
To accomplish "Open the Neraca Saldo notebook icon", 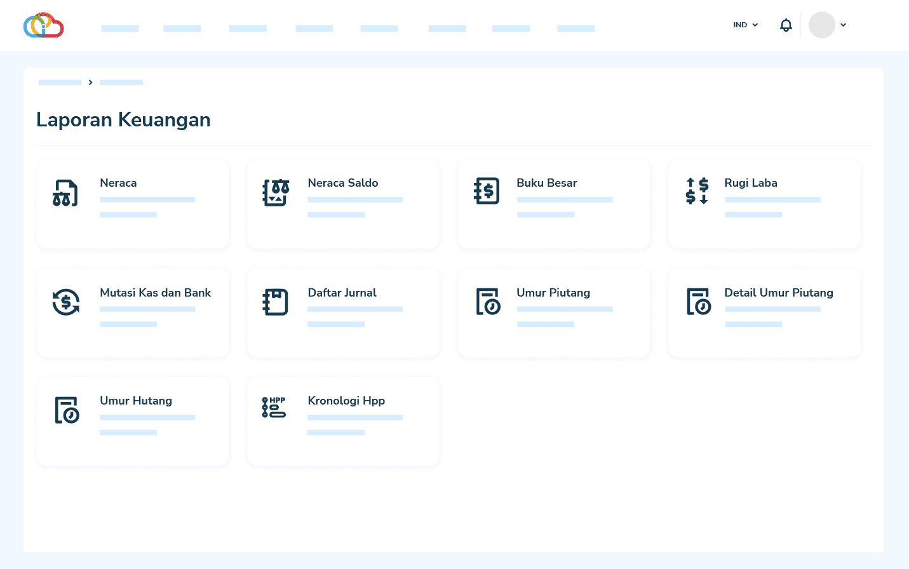I will tap(276, 192).
